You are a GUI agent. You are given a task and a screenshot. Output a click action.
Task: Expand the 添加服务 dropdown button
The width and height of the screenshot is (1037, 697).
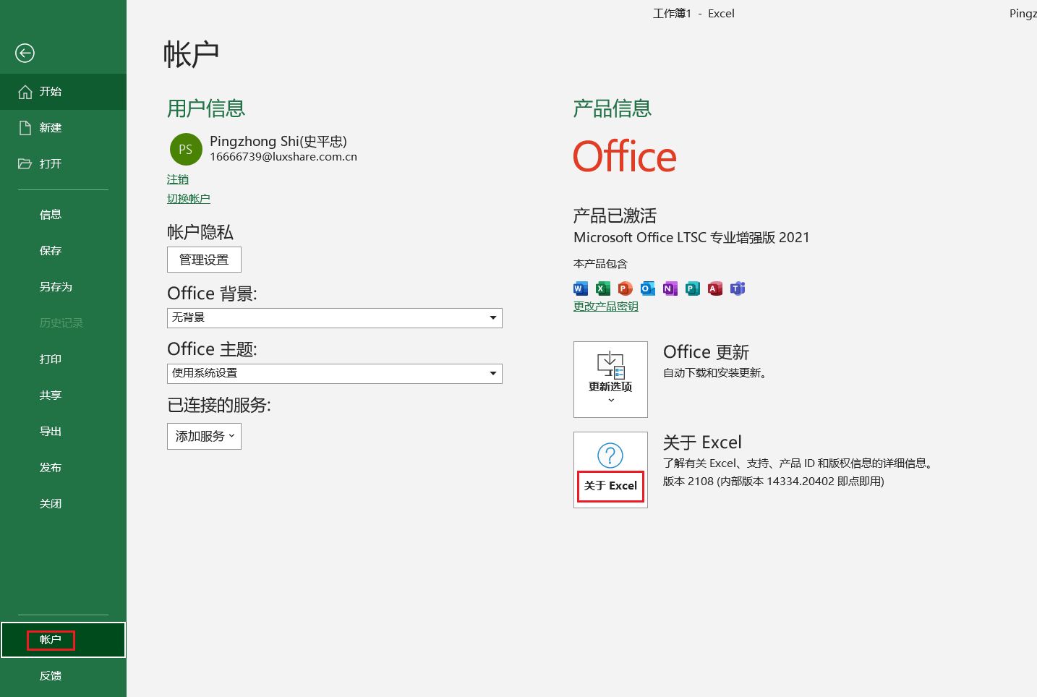(204, 436)
